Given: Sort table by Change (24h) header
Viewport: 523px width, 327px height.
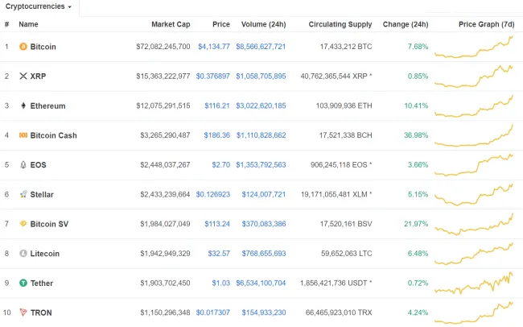Looking at the screenshot, I should click(x=406, y=24).
